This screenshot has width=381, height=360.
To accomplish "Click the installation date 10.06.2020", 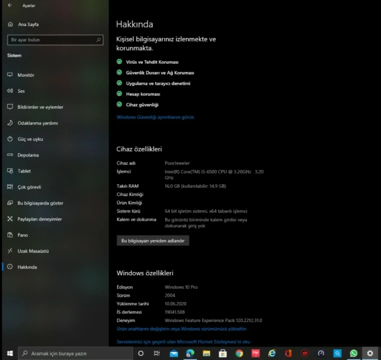I will [x=175, y=303].
